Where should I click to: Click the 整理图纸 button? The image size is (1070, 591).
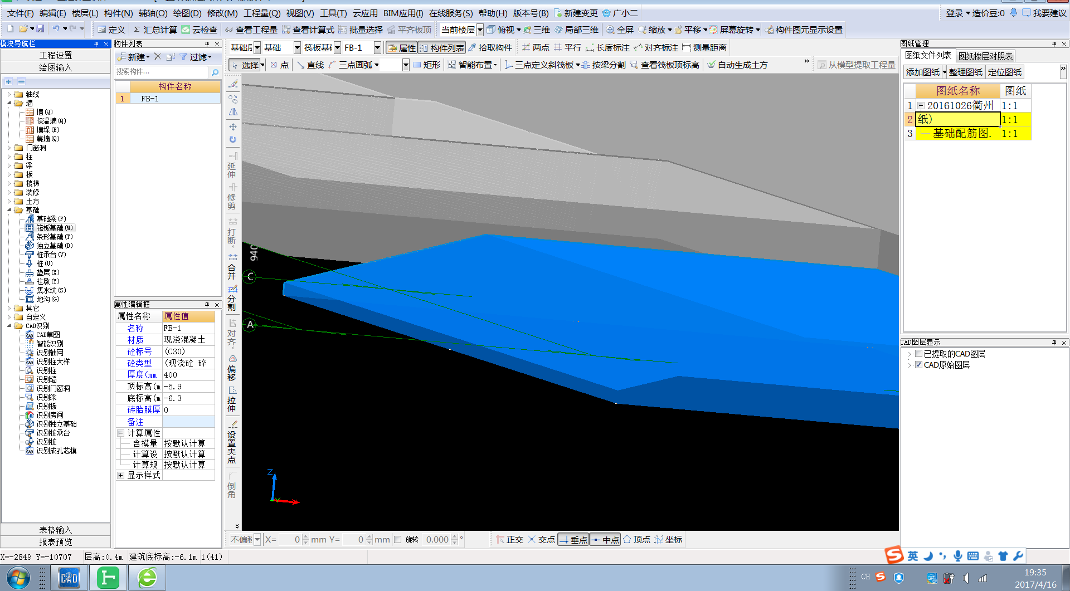click(966, 72)
